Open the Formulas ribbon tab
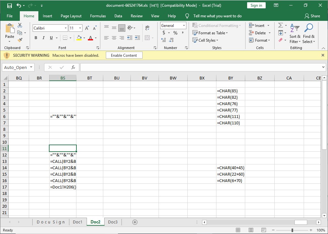The height and width of the screenshot is (234, 328). [x=98, y=16]
